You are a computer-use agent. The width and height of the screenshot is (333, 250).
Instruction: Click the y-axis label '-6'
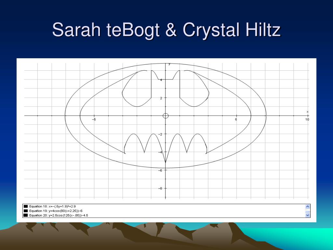pyautogui.click(x=160, y=170)
